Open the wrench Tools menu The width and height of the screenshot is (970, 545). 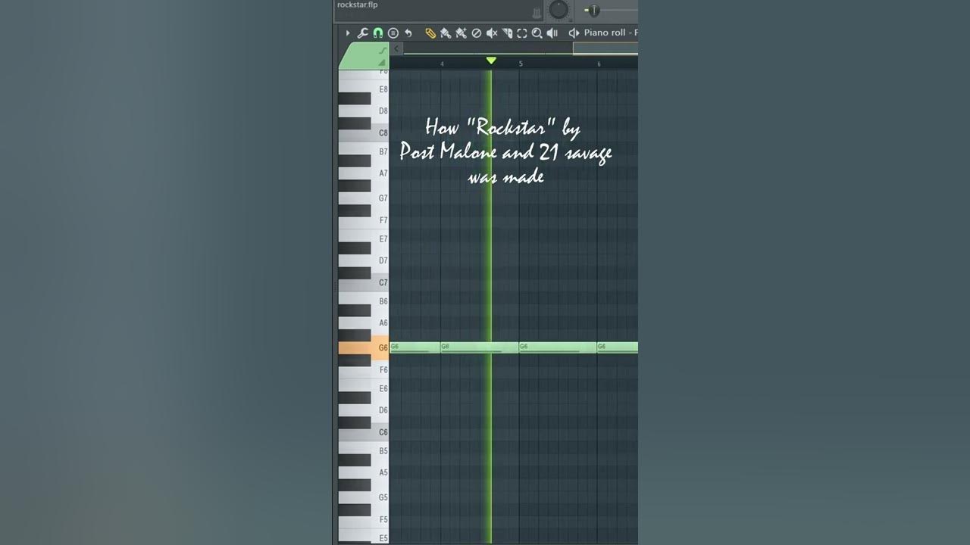point(362,33)
